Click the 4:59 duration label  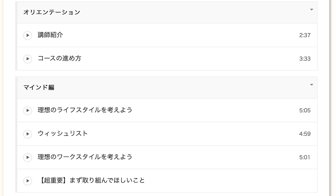click(305, 134)
